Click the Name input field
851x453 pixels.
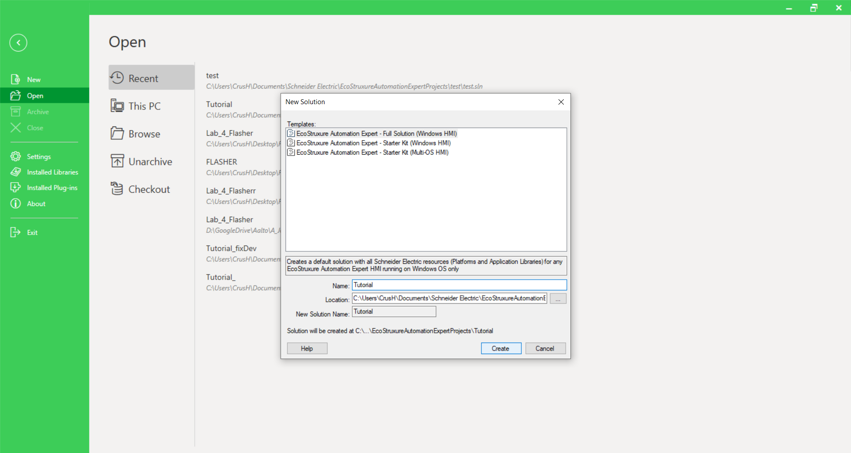(459, 285)
